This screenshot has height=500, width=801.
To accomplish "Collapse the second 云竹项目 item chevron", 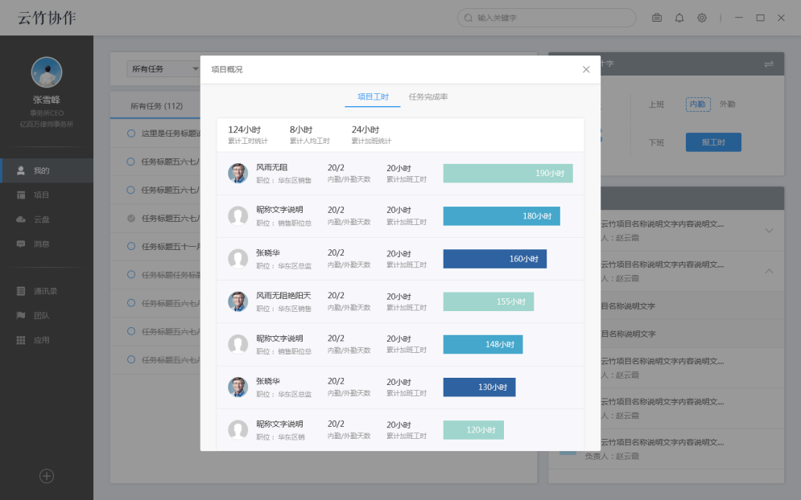I will tap(769, 271).
